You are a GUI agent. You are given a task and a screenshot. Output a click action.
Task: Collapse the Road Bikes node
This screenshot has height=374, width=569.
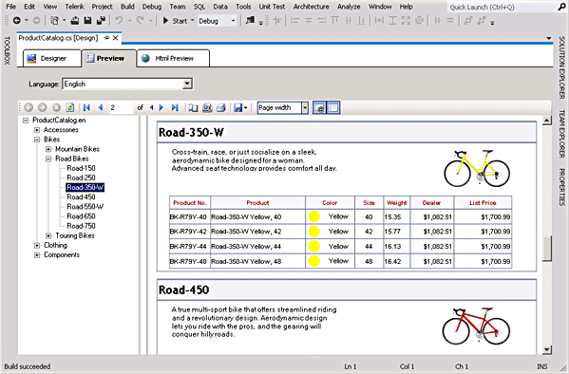48,159
